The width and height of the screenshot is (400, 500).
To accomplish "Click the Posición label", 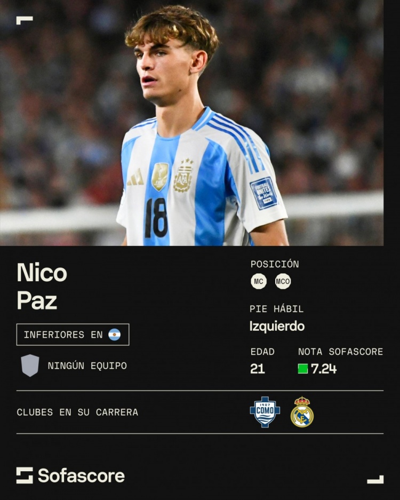I will pyautogui.click(x=275, y=264).
